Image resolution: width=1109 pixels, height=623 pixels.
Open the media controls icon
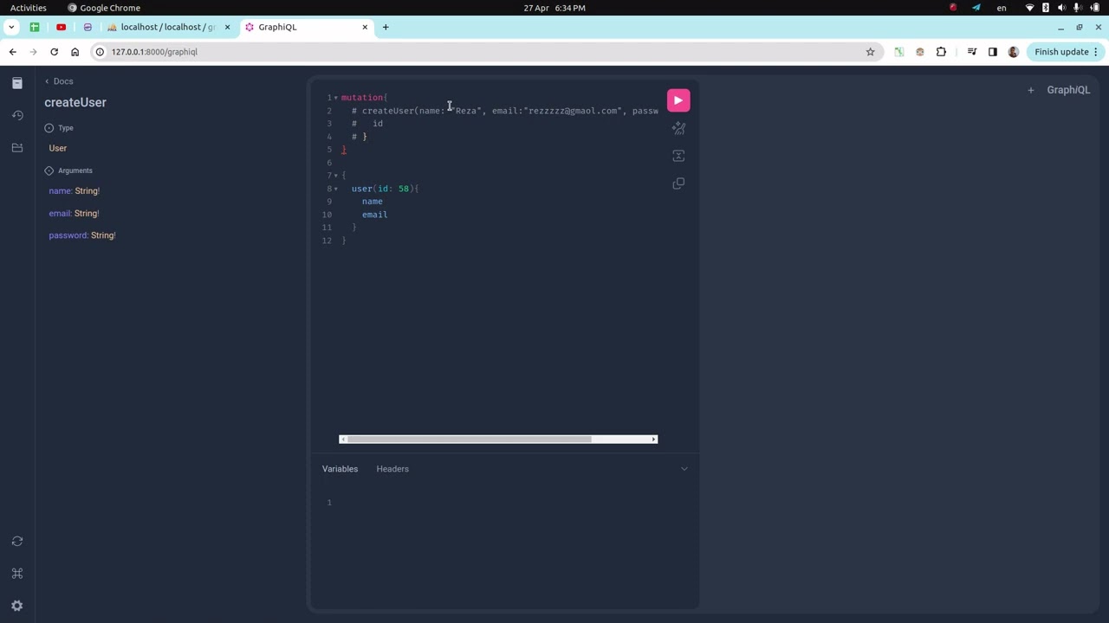[971, 52]
